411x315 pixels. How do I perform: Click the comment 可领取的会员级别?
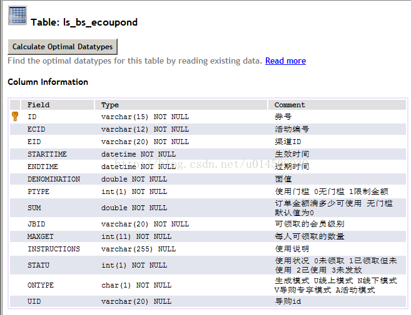tap(309, 224)
